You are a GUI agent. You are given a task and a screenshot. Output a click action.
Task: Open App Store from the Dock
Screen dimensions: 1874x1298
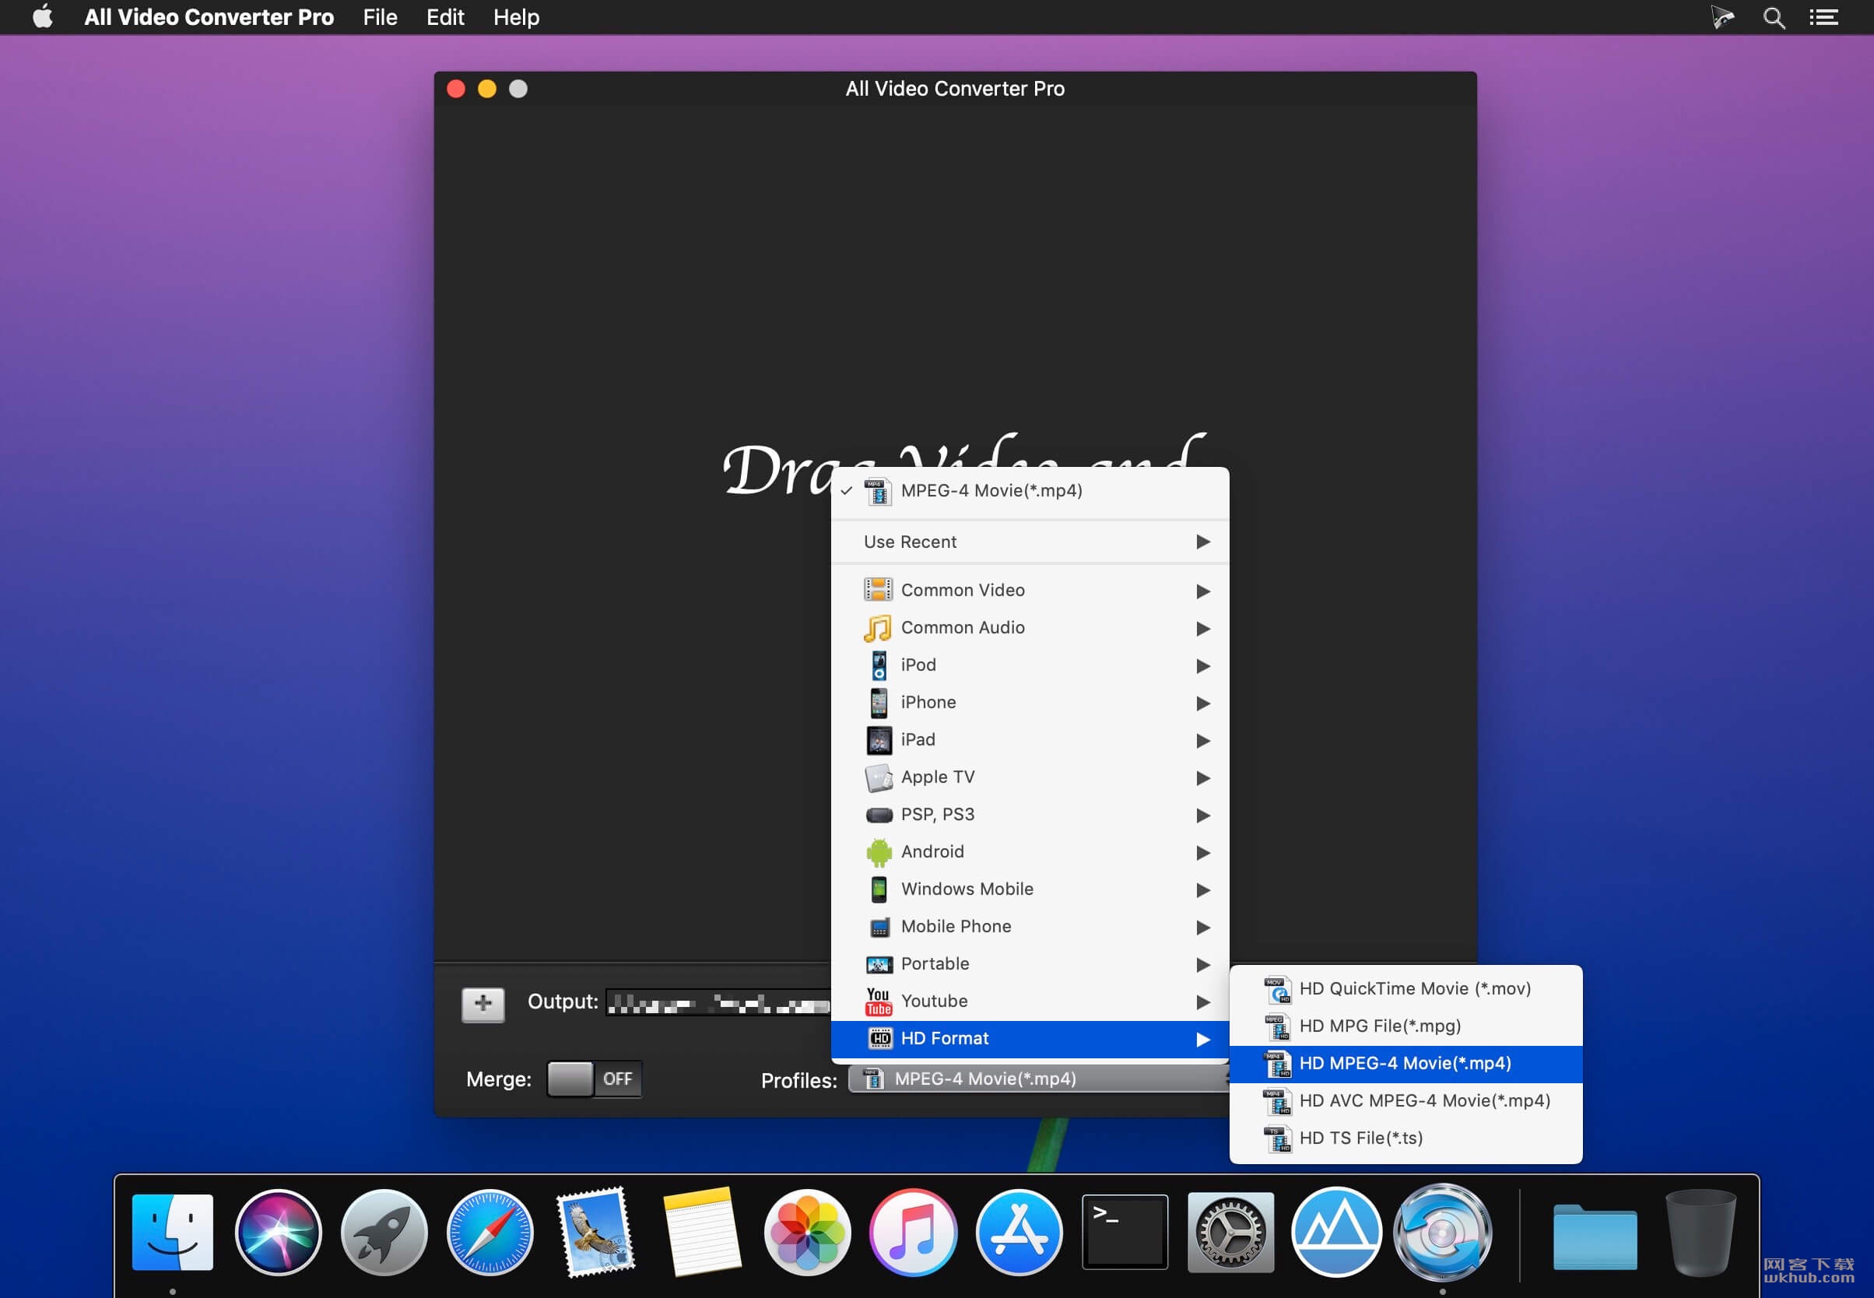point(1019,1231)
